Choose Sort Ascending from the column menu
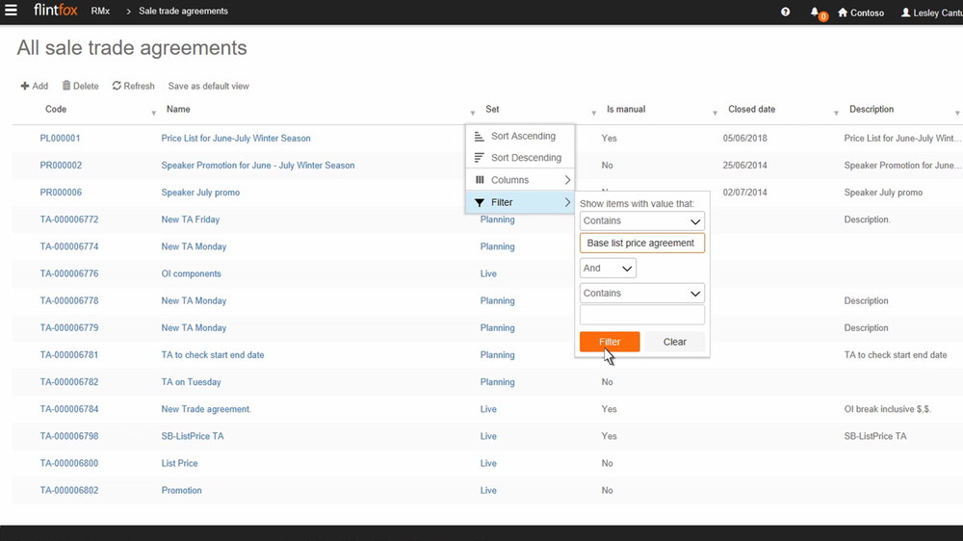Image resolution: width=963 pixels, height=541 pixels. pyautogui.click(x=522, y=137)
